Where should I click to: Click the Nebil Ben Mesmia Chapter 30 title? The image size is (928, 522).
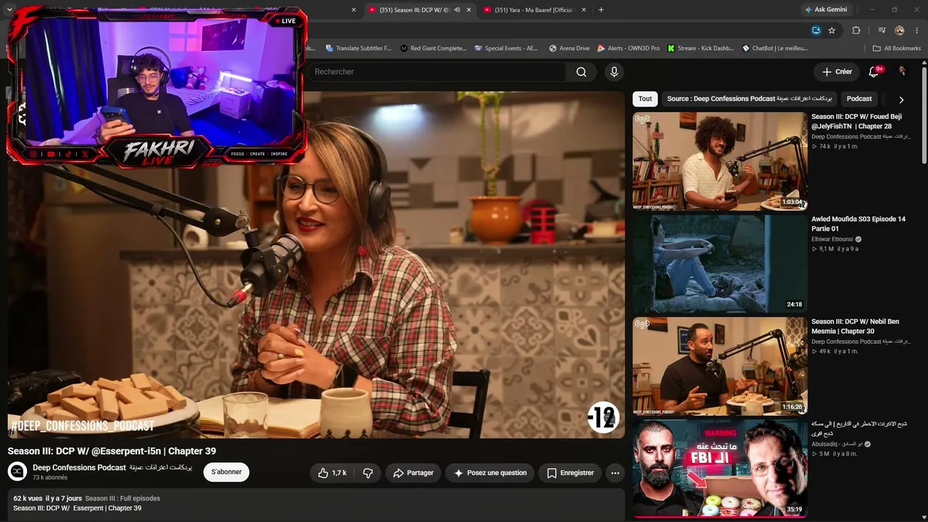click(855, 326)
